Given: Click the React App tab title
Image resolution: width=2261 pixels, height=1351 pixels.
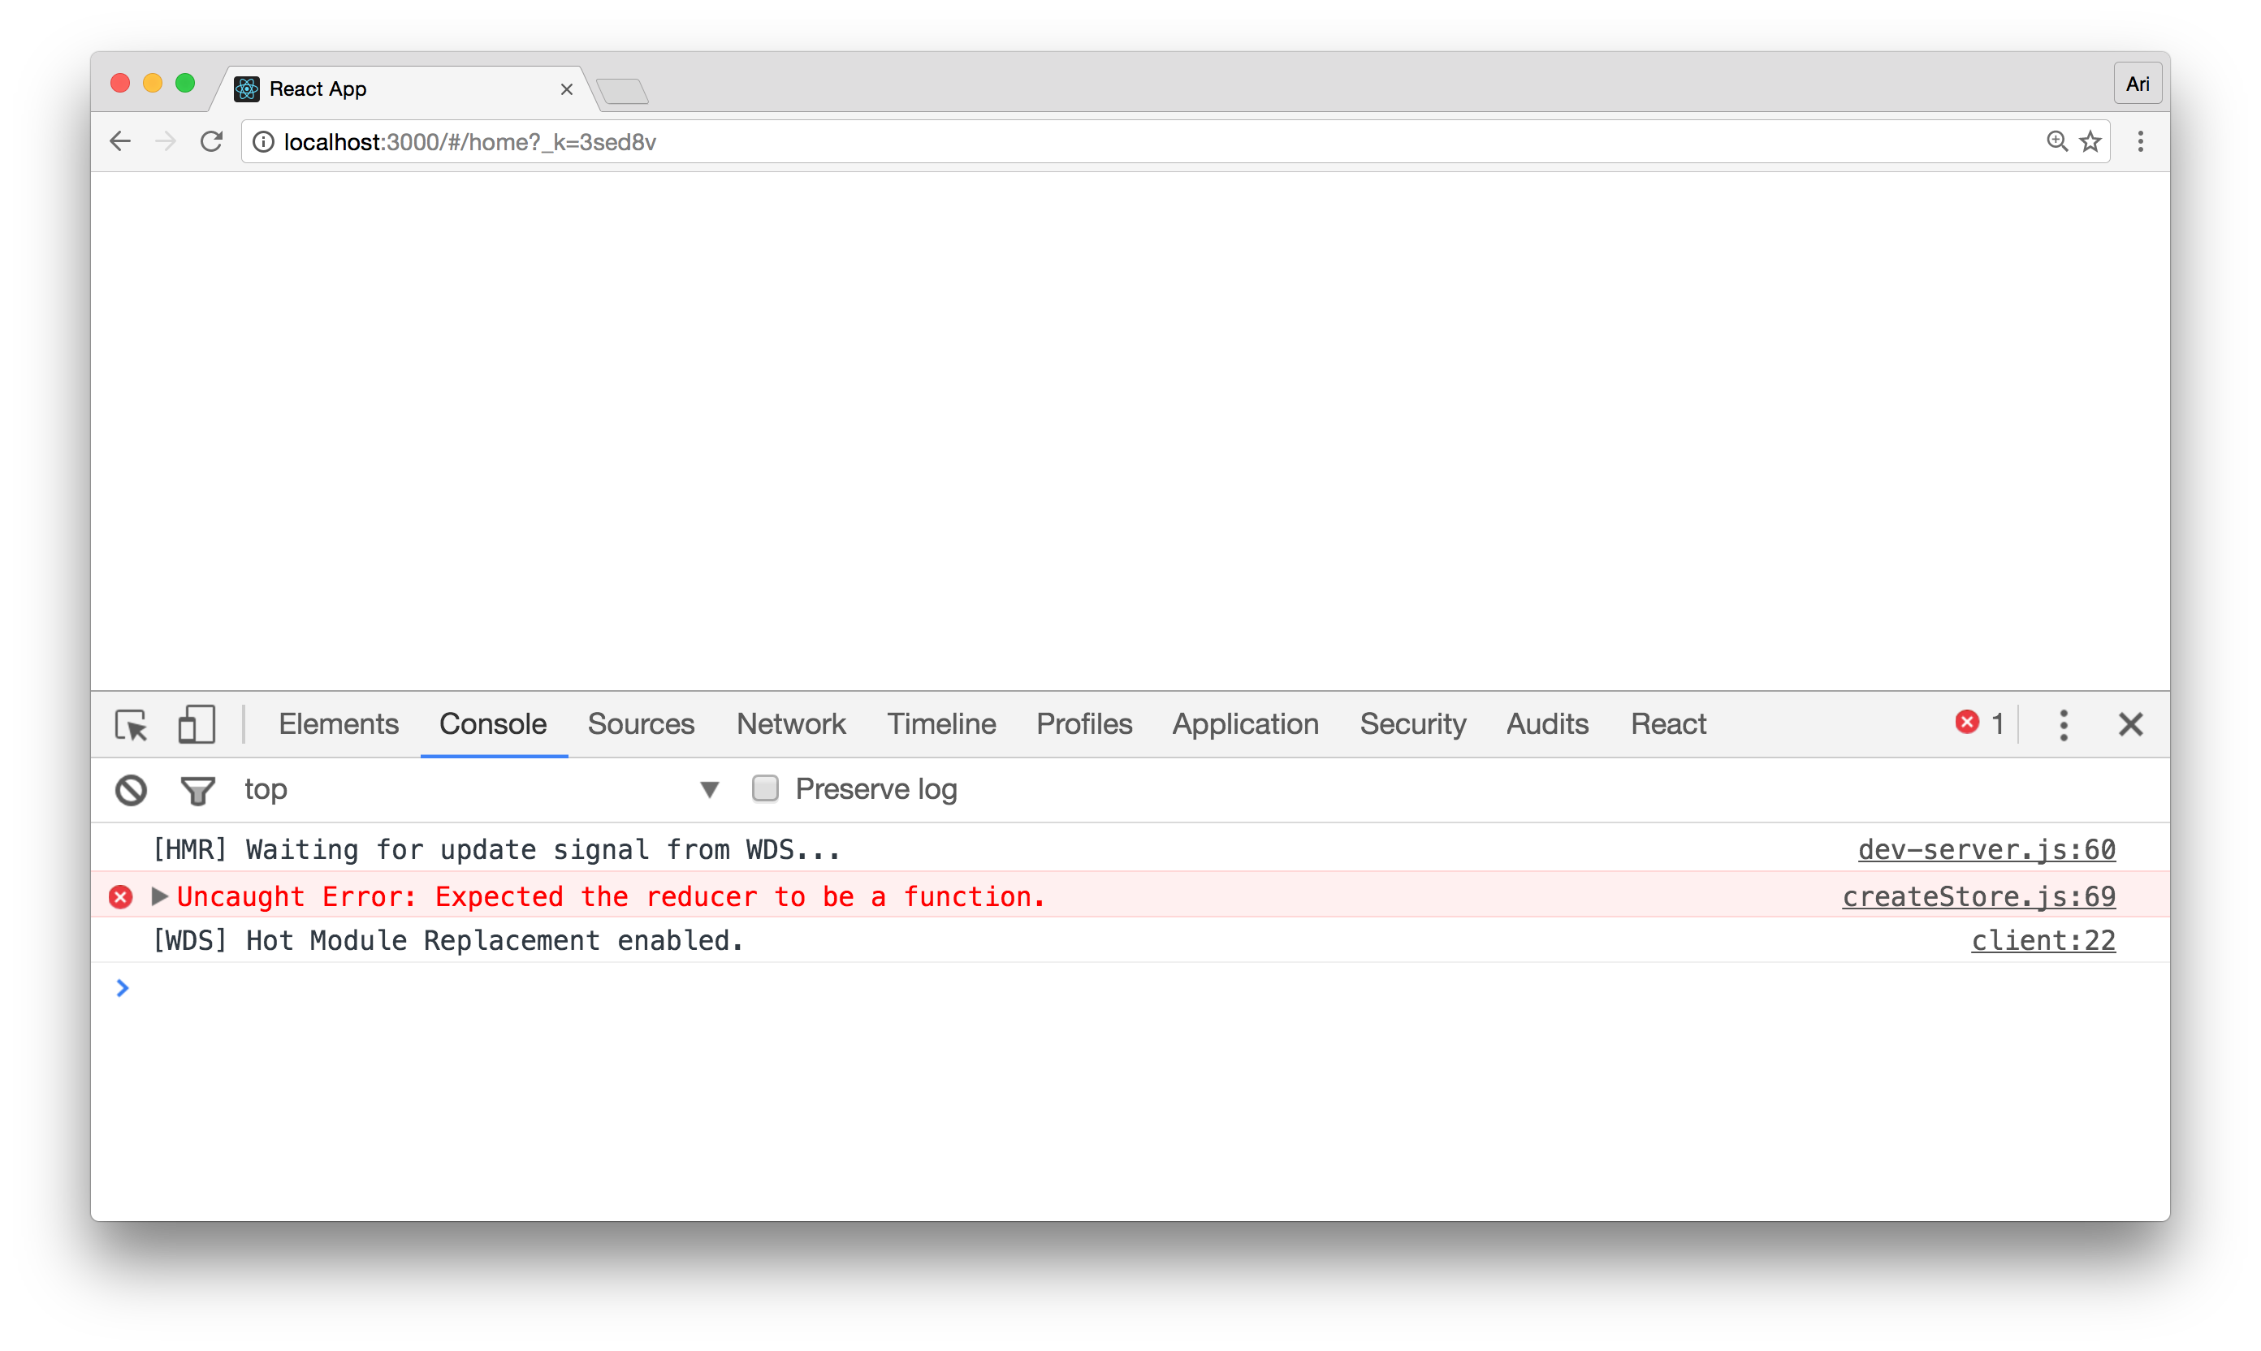Looking at the screenshot, I should click(318, 88).
